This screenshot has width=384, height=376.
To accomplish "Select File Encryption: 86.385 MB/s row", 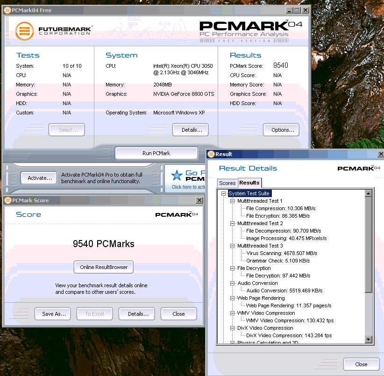I will tap(278, 216).
